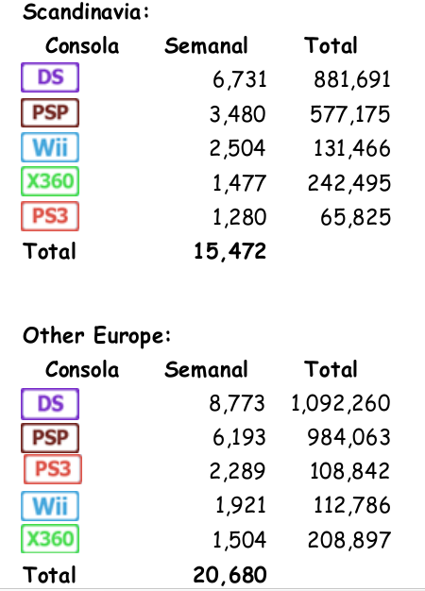
Task: Select the PS3 badge under Scandinavia
Action: pos(50,216)
